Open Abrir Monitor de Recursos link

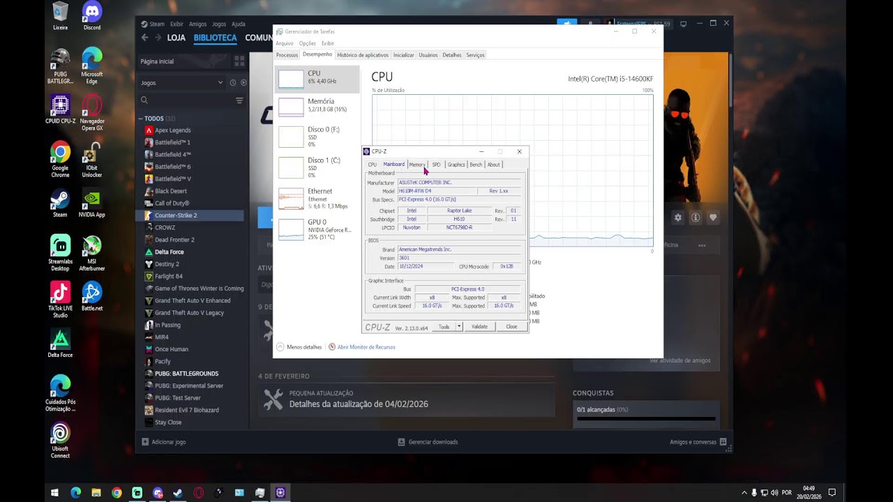[361, 347]
